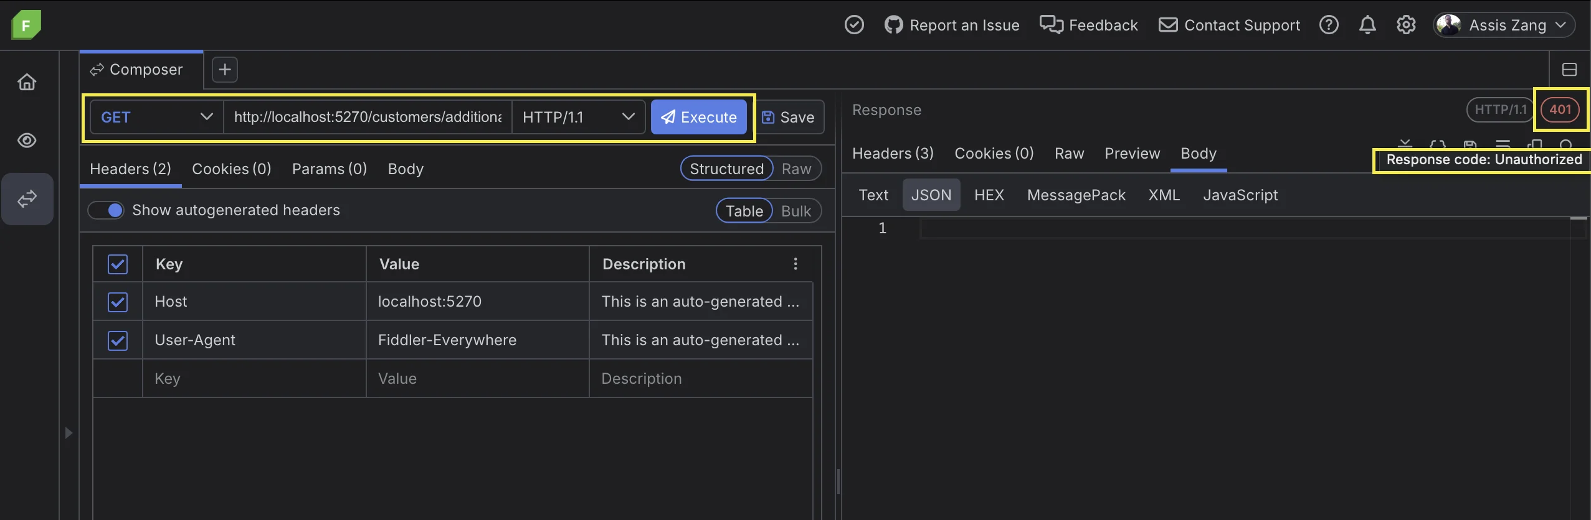Screen dimensions: 1591x520
Task: Toggle the panel layout icon at top right
Action: (1569, 70)
